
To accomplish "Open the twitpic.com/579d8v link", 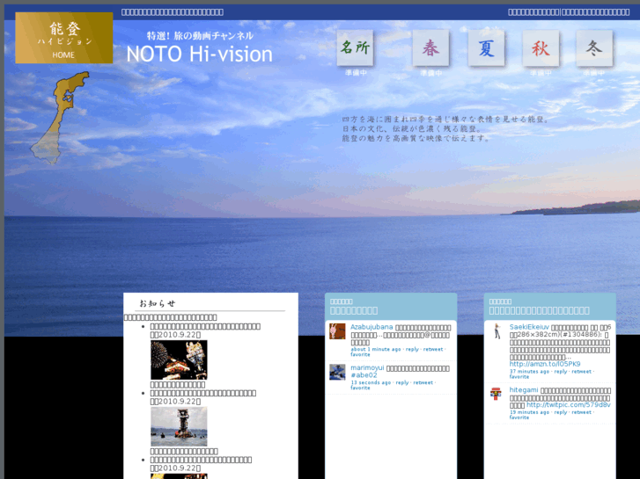I will (569, 405).
